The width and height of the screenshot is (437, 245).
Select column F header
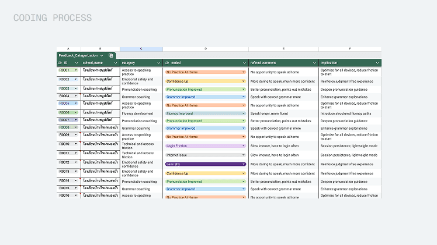(x=350, y=49)
